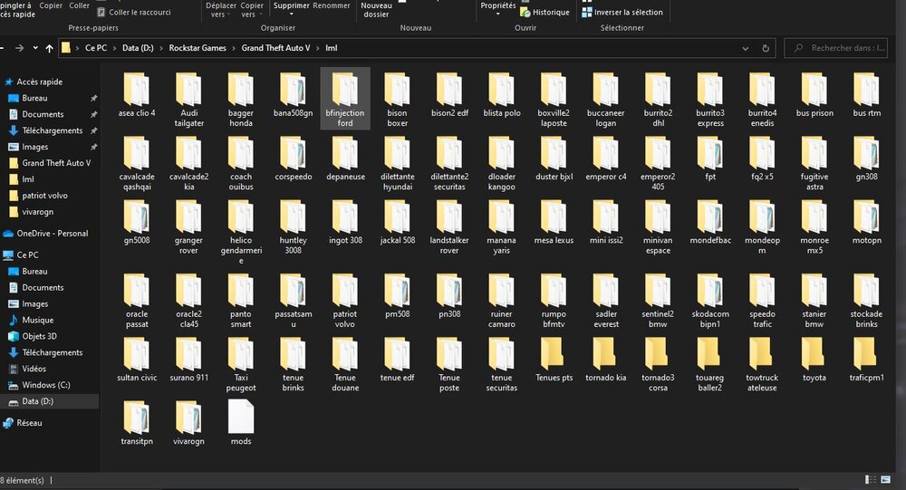Click the patriot volvo folder in grid

click(x=345, y=301)
